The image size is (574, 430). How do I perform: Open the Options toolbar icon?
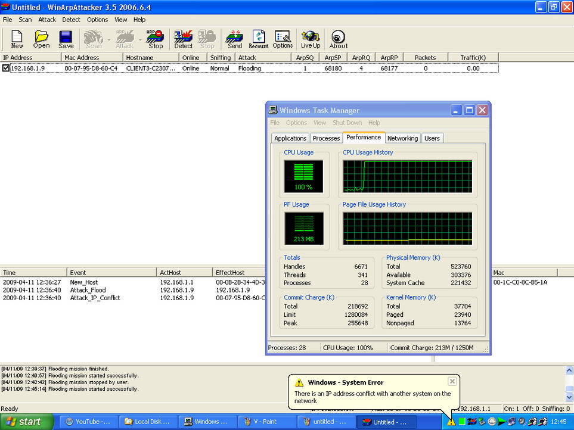pos(283,39)
